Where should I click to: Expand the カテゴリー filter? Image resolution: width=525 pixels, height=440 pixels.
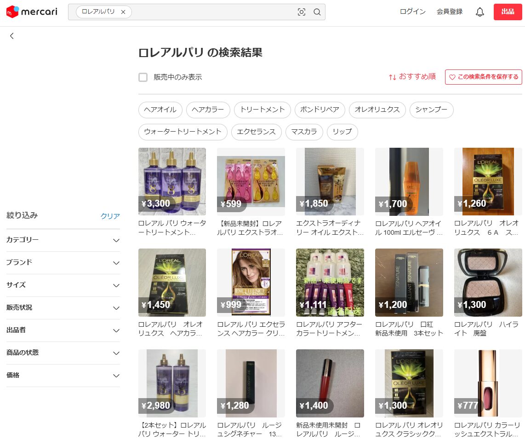pyautogui.click(x=63, y=240)
